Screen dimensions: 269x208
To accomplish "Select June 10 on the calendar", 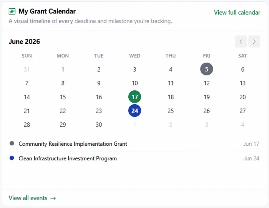I will [x=134, y=83].
